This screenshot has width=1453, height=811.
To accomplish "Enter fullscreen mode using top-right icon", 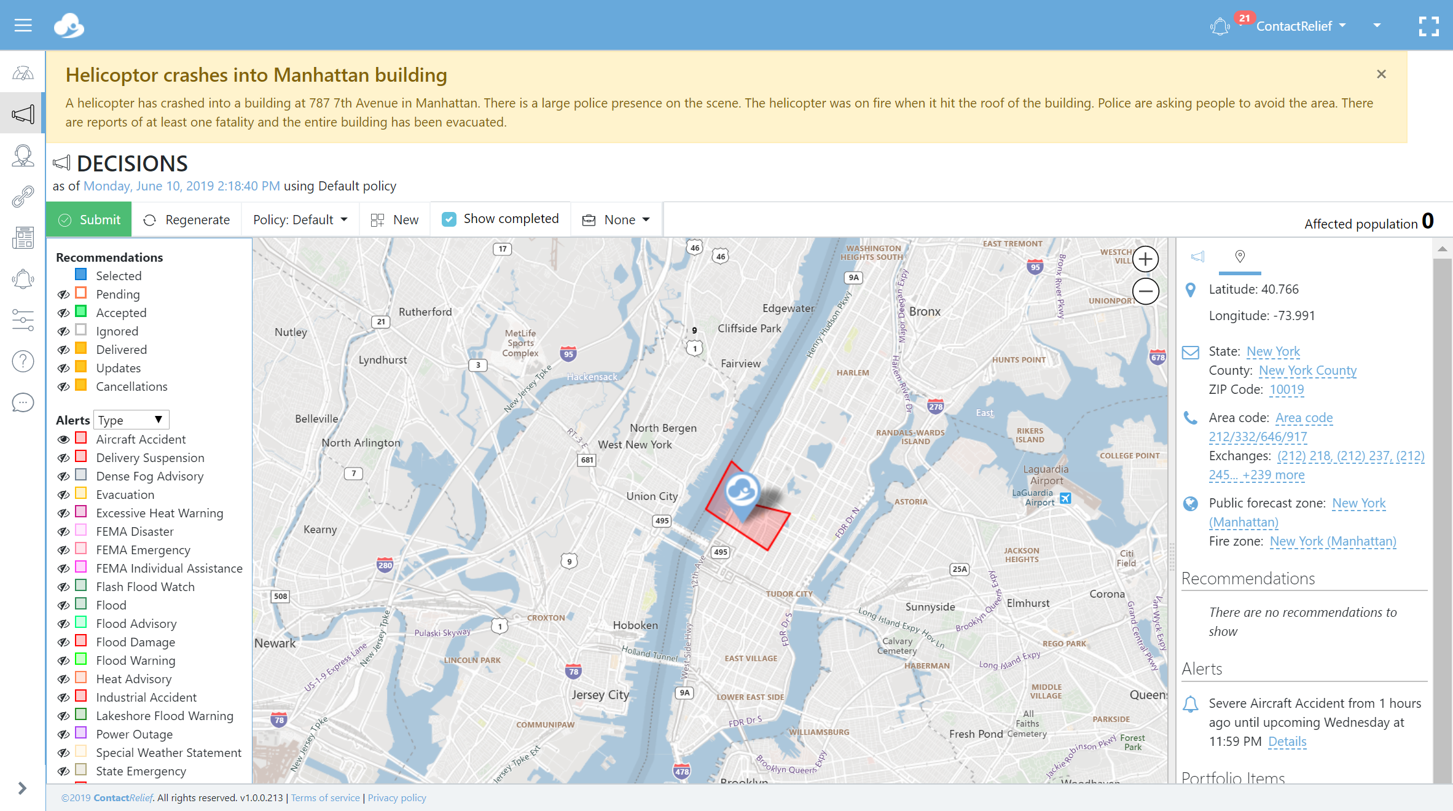I will coord(1428,26).
